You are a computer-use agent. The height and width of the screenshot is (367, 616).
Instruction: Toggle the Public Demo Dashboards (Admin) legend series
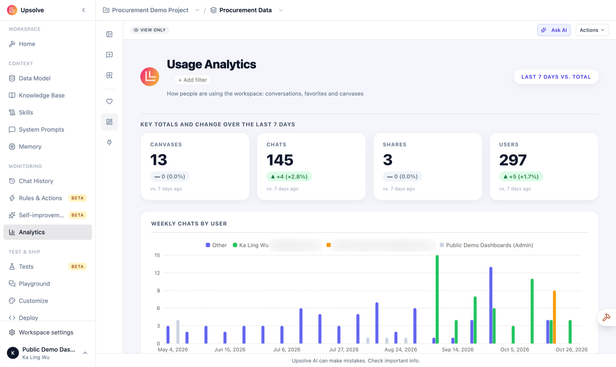pos(486,245)
